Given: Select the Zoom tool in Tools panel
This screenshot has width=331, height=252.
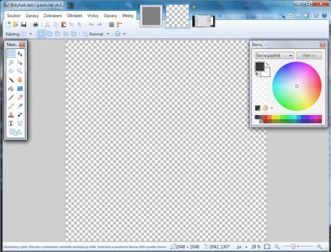Looking at the screenshot, I should [x=20, y=71].
